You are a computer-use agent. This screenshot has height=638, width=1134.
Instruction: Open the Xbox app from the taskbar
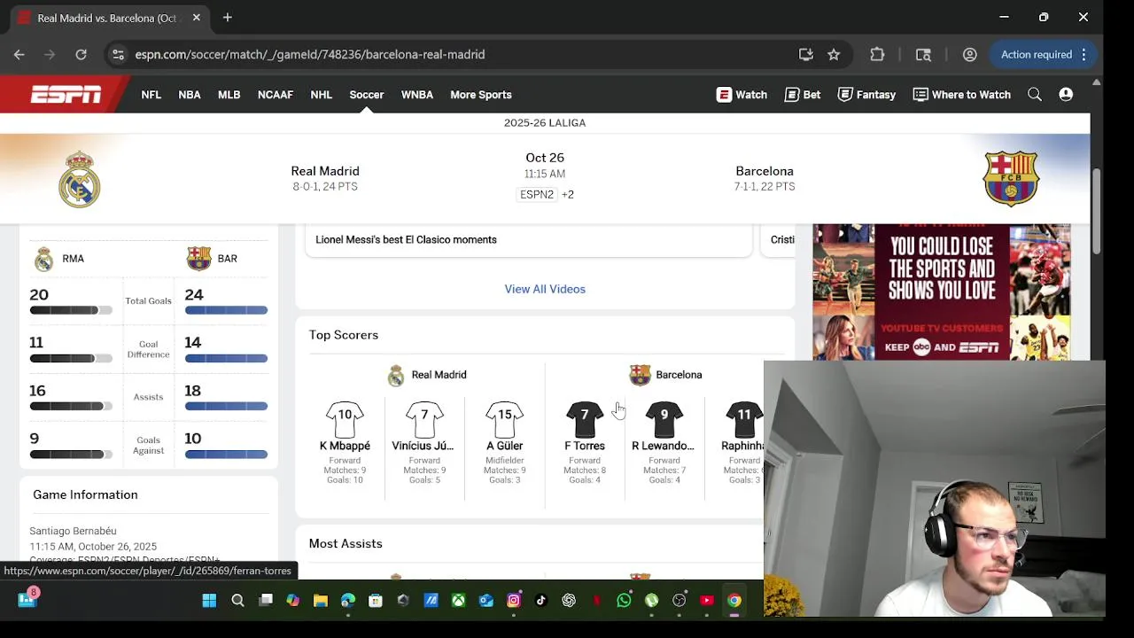pyautogui.click(x=458, y=600)
